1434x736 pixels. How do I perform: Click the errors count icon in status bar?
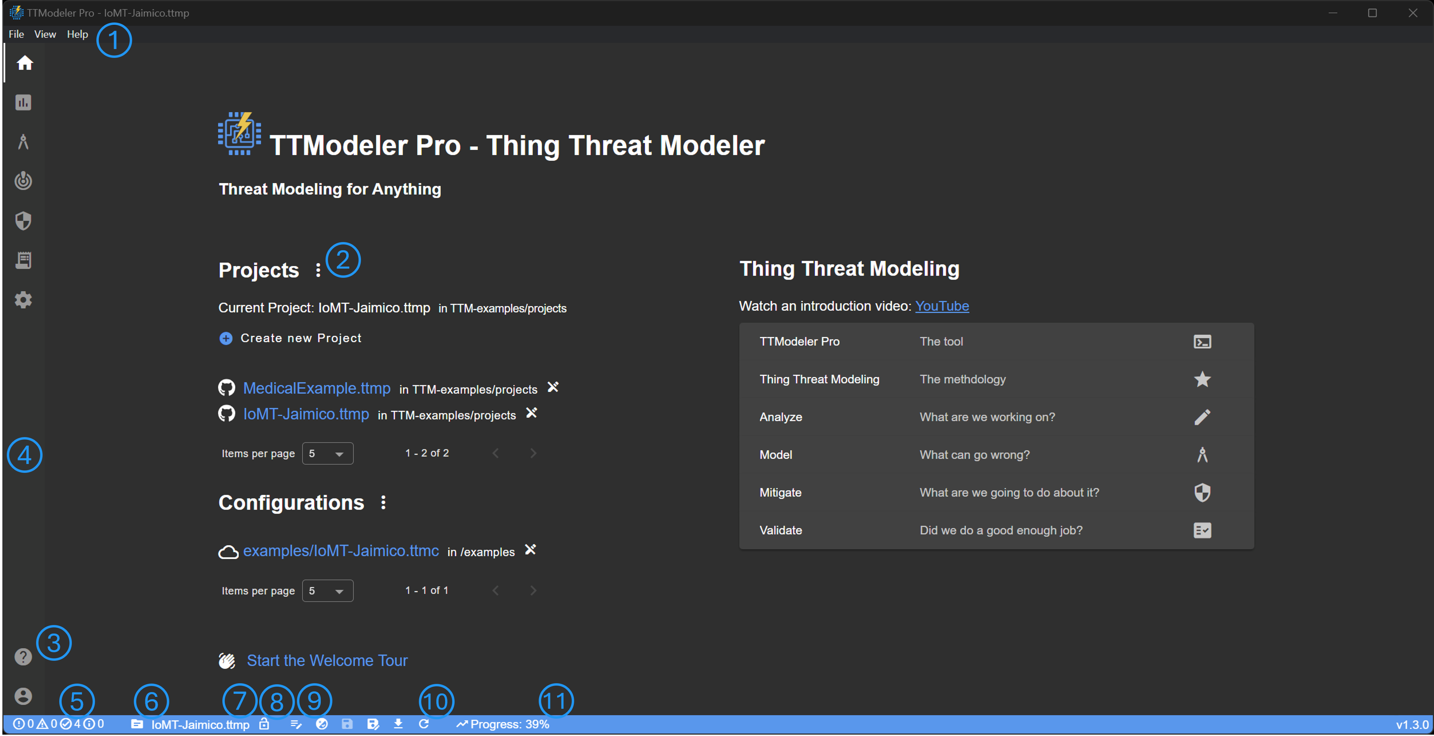coord(18,724)
